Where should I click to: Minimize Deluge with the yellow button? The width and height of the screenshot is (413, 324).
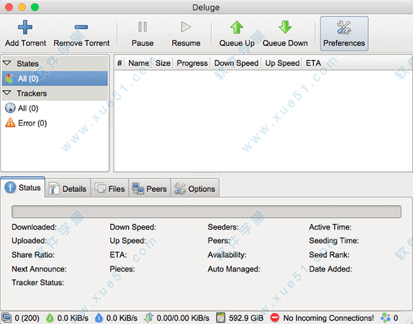[x=22, y=7]
